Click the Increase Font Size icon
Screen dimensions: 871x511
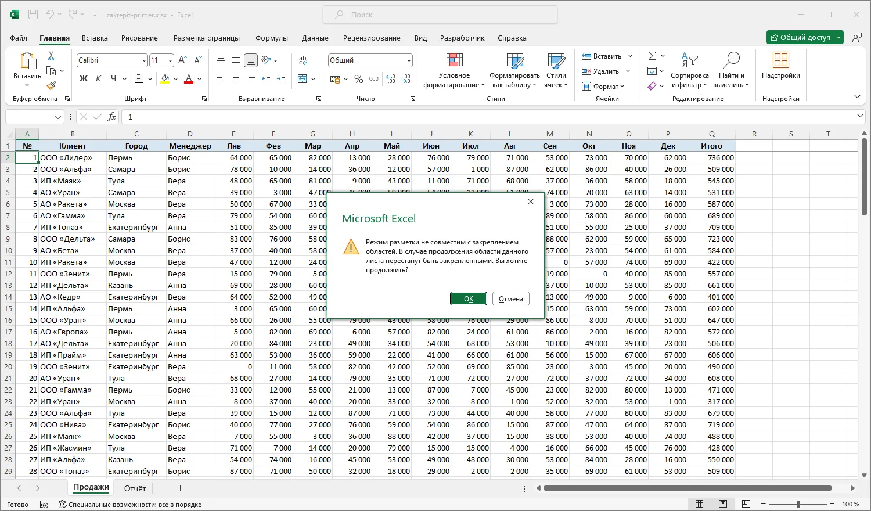click(182, 60)
